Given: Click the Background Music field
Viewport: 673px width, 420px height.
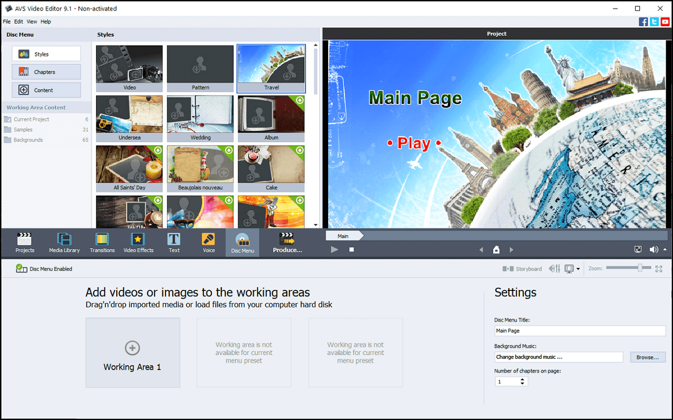Looking at the screenshot, I should 559,357.
